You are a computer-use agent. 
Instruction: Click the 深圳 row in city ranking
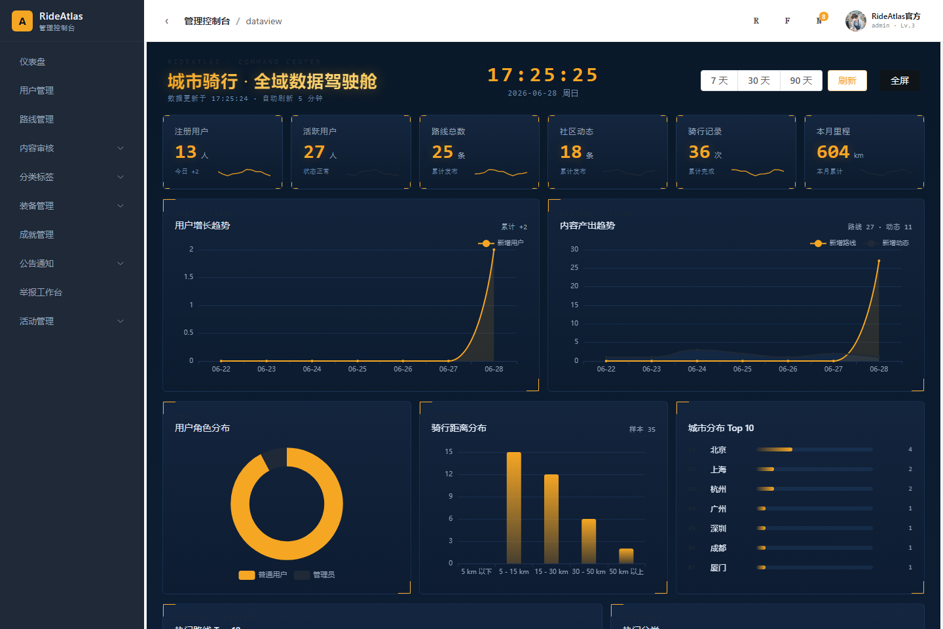(800, 528)
